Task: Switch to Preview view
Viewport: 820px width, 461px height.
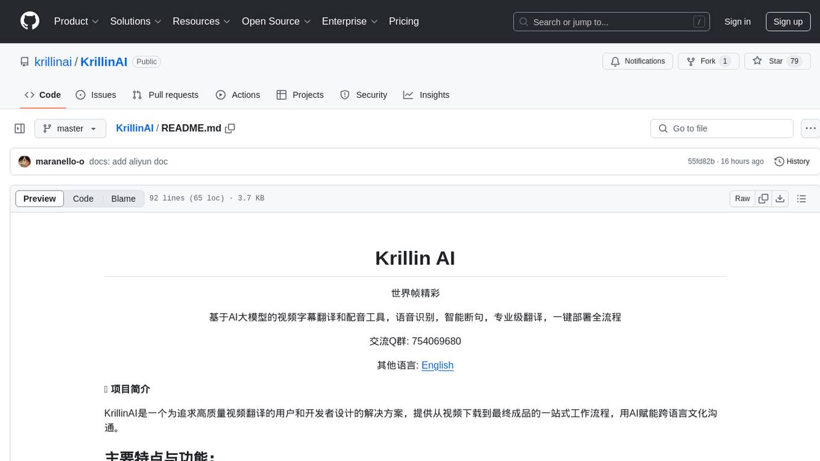Action: (40, 199)
